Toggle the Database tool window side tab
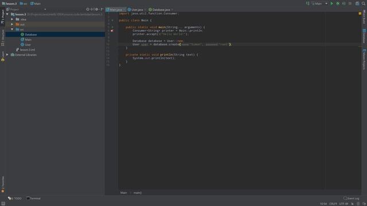 [x=364, y=36]
